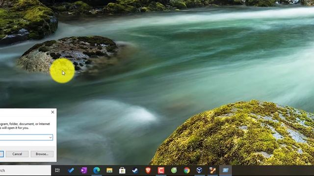Expand the Open combo box dropdown arrow
314x176 pixels.
coord(51,137)
